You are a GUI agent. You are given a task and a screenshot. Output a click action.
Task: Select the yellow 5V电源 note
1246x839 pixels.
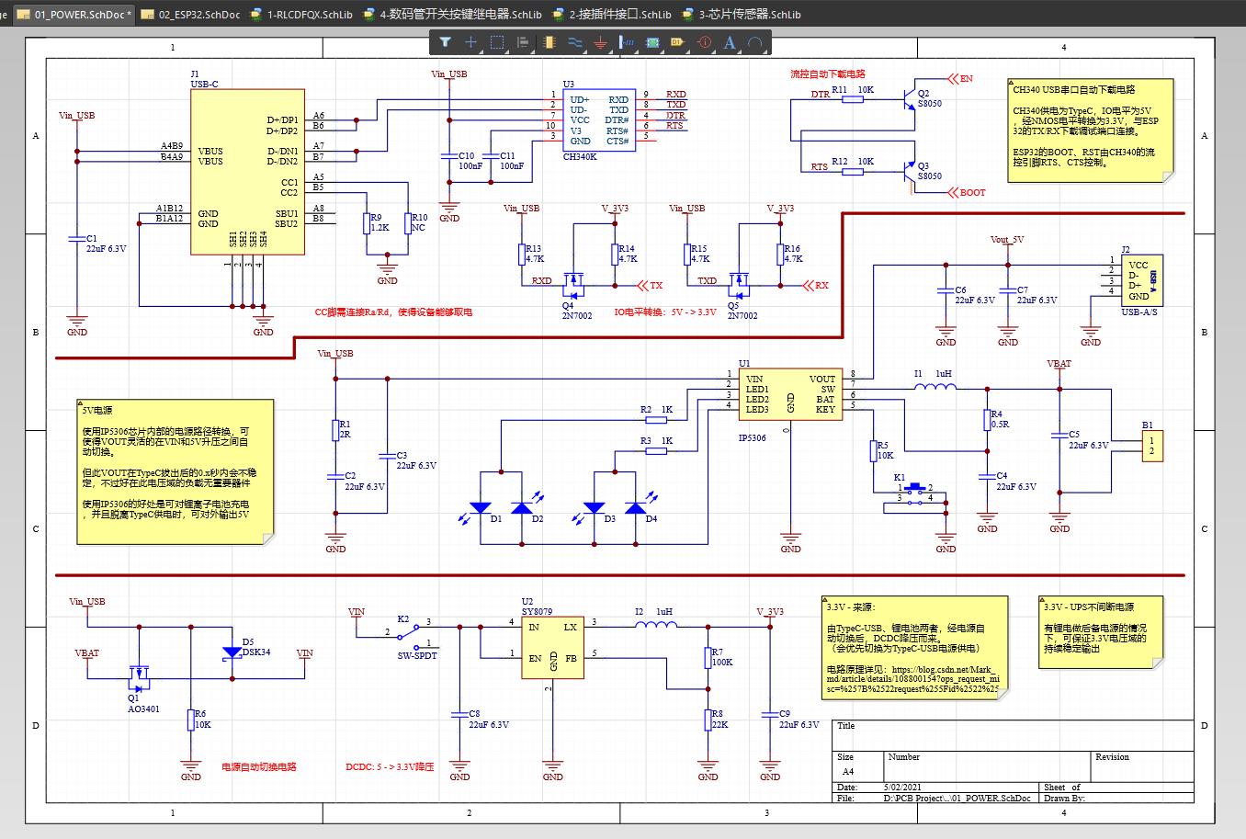(176, 471)
